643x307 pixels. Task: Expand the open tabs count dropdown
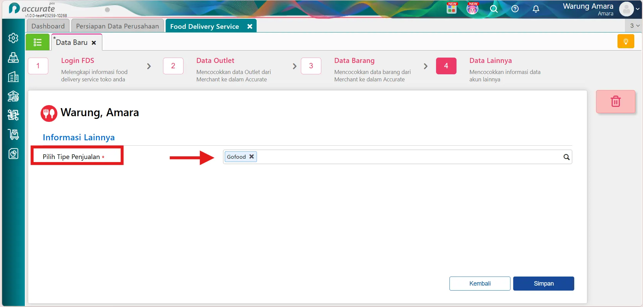tap(635, 26)
